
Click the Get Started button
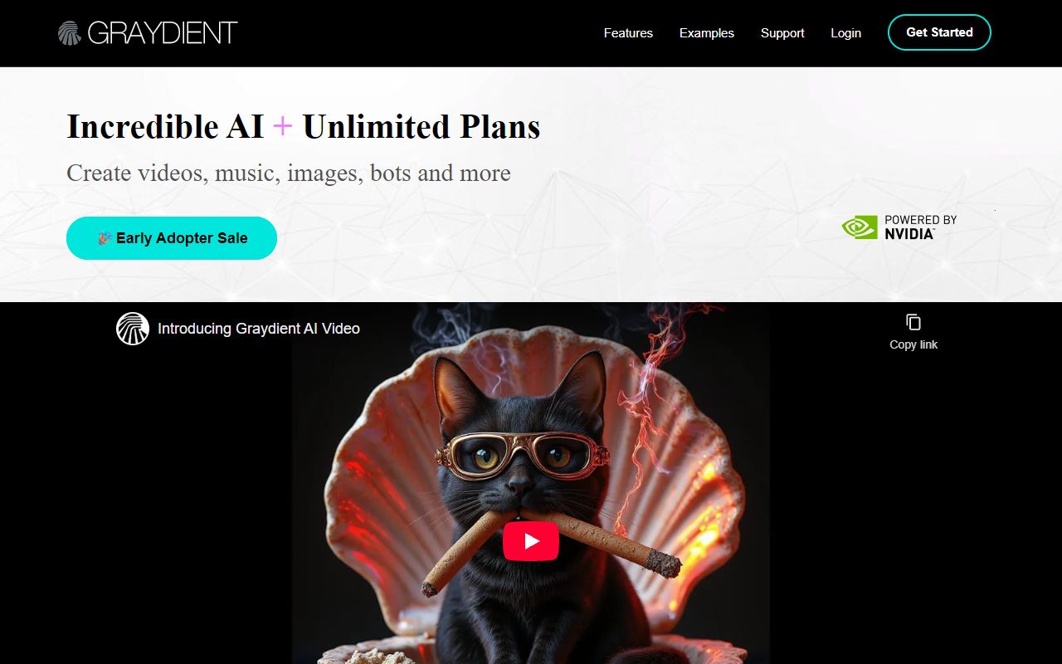(x=939, y=32)
